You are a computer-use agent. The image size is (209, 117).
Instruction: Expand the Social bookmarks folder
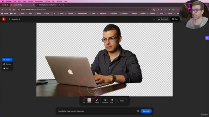60,14
